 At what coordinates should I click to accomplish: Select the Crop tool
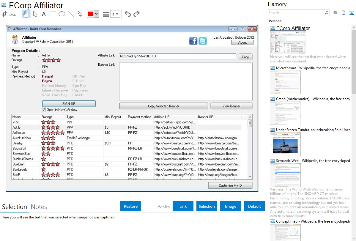pyautogui.click(x=9, y=14)
